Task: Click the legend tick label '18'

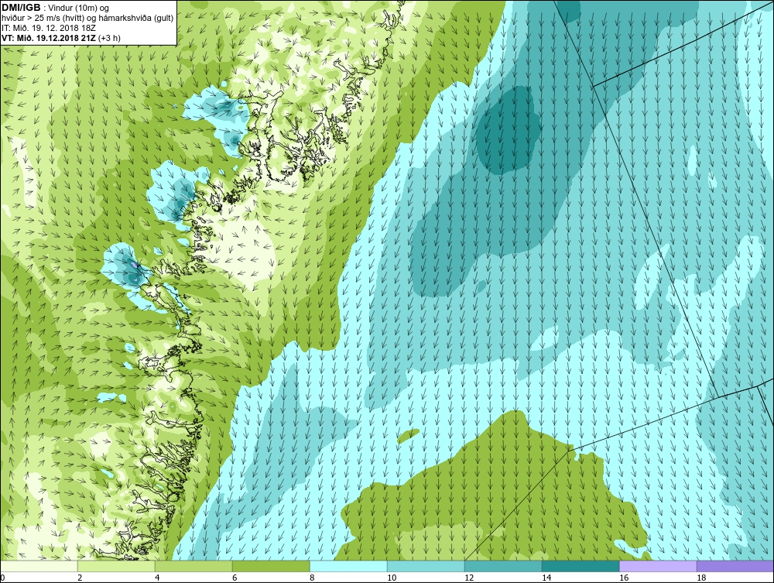Action: [x=701, y=578]
